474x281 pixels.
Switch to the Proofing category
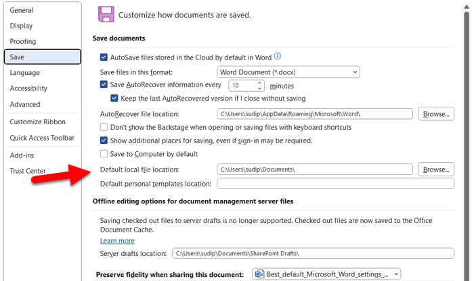[x=23, y=41]
